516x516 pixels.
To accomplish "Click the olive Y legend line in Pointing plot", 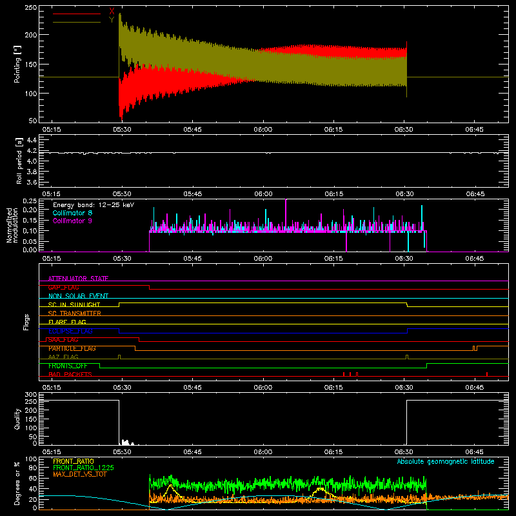I will tap(77, 23).
